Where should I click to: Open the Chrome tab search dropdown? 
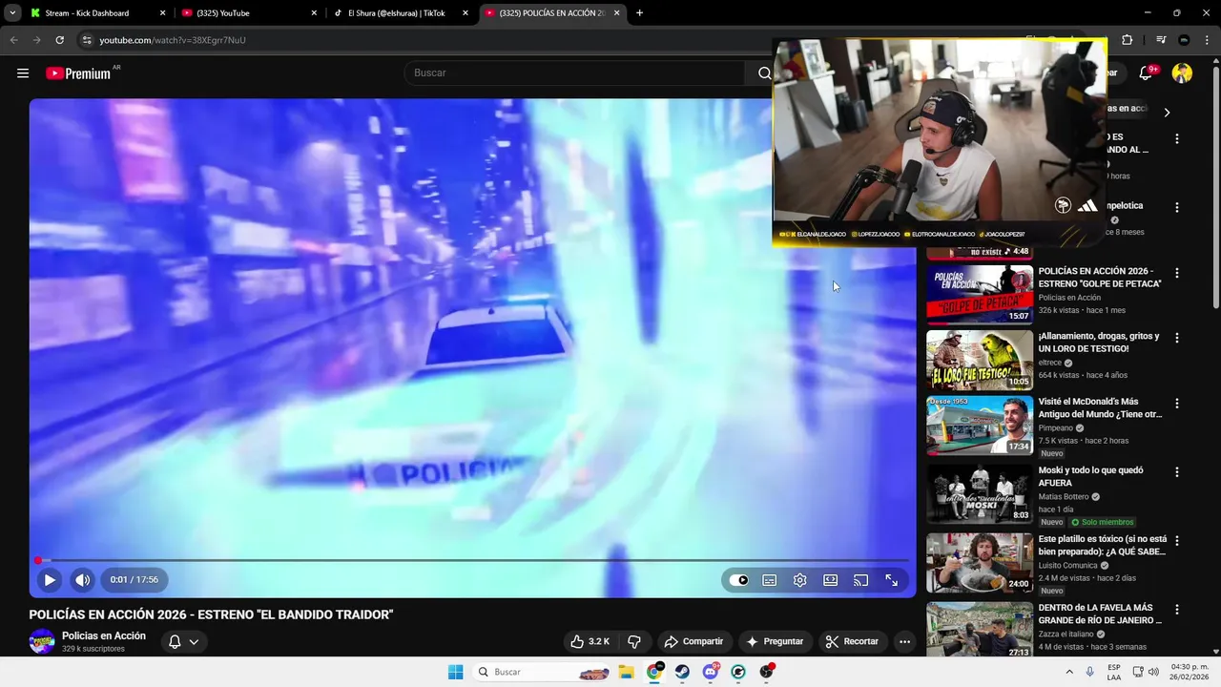tap(12, 13)
